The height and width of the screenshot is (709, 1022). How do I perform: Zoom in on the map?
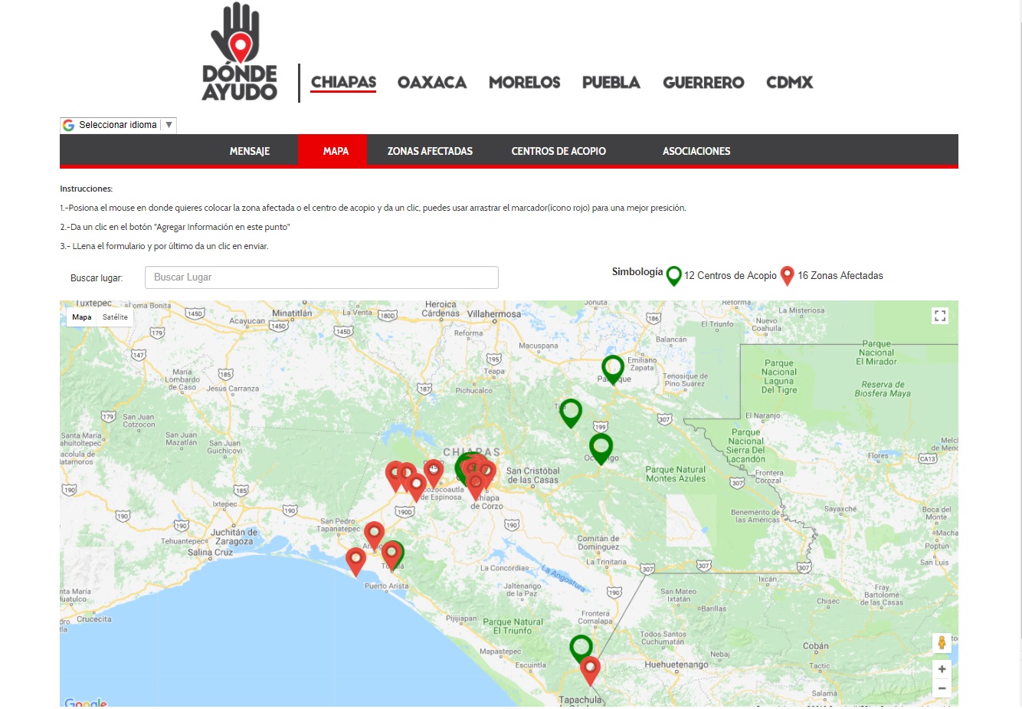click(x=942, y=669)
